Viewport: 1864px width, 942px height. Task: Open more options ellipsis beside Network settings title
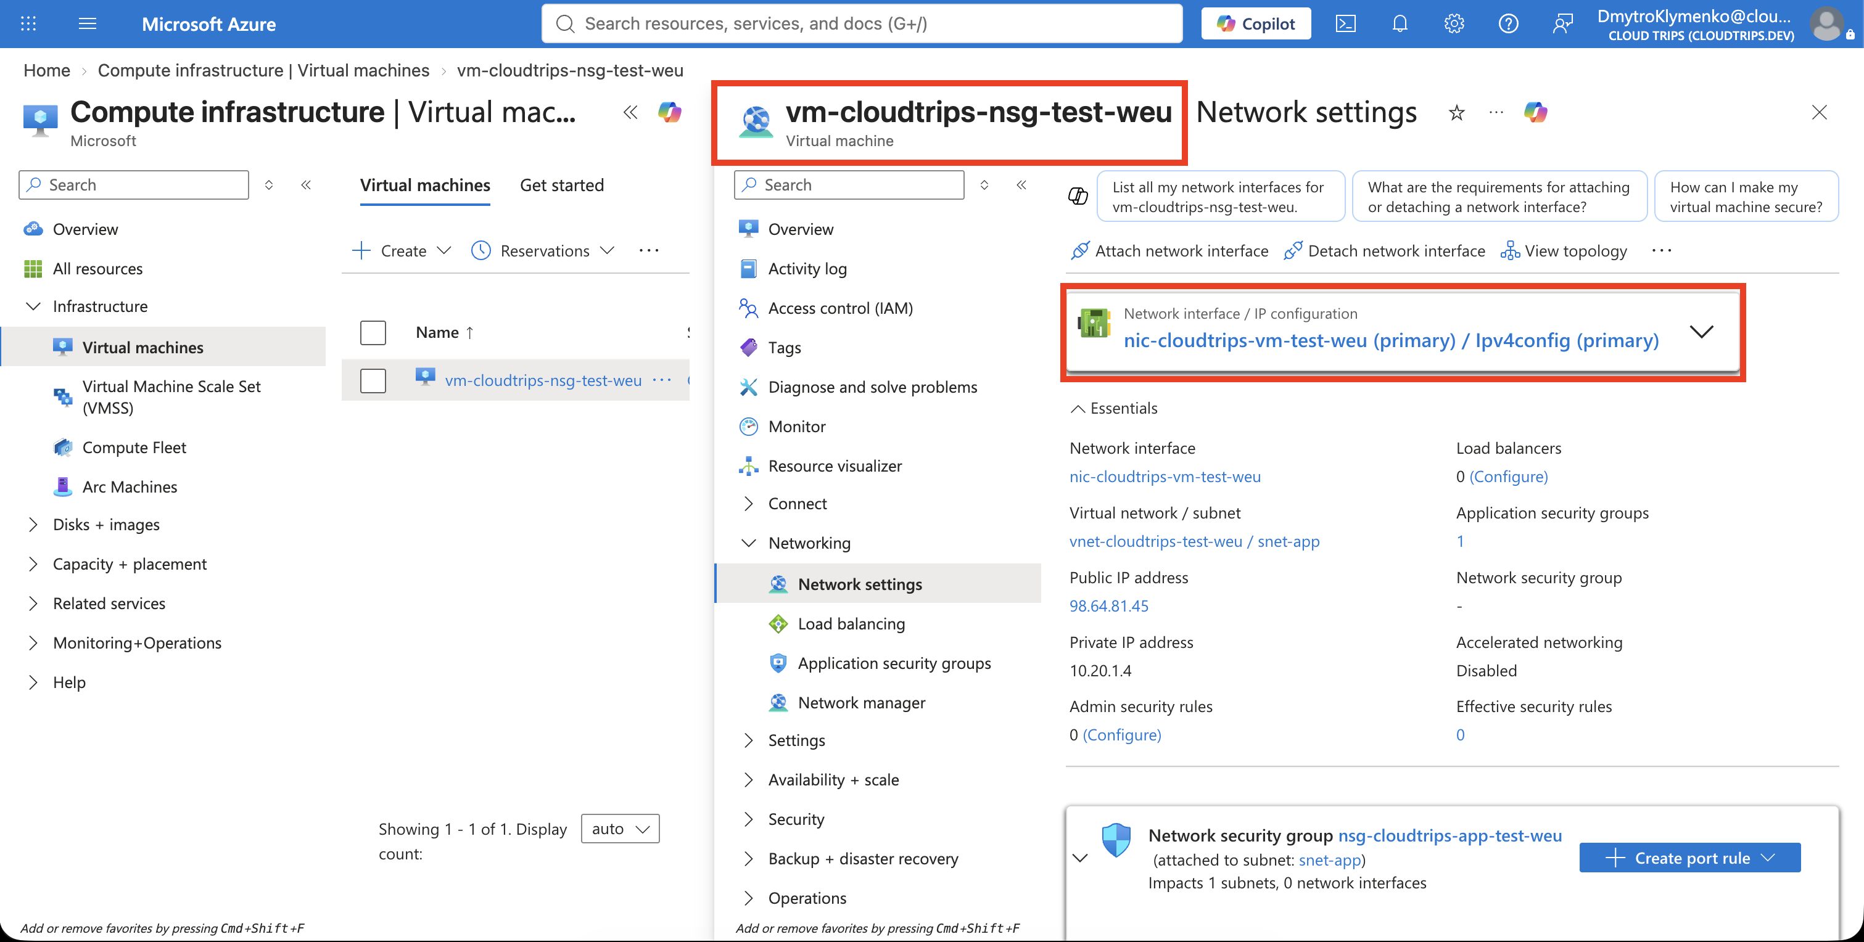[x=1496, y=113]
